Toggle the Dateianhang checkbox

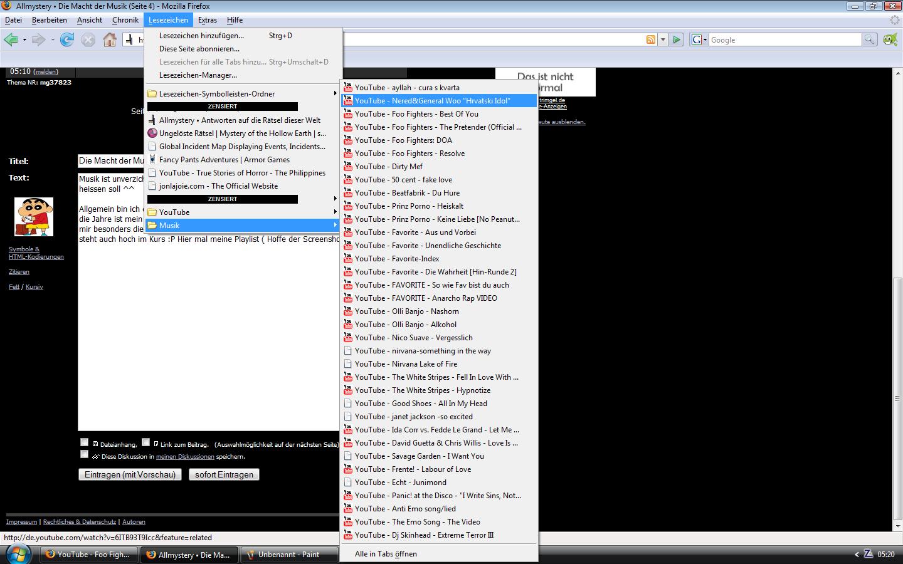84,442
